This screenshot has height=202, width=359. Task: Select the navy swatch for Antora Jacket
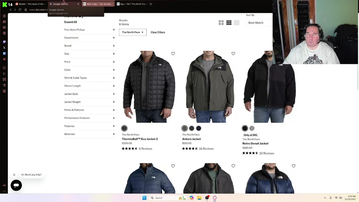pyautogui.click(x=199, y=128)
